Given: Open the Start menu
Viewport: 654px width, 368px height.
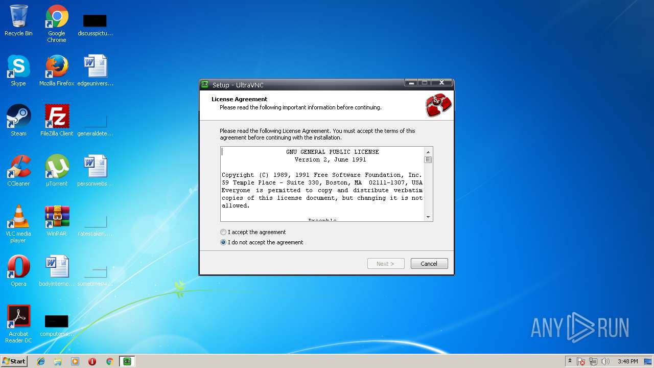Looking at the screenshot, I should [x=14, y=361].
